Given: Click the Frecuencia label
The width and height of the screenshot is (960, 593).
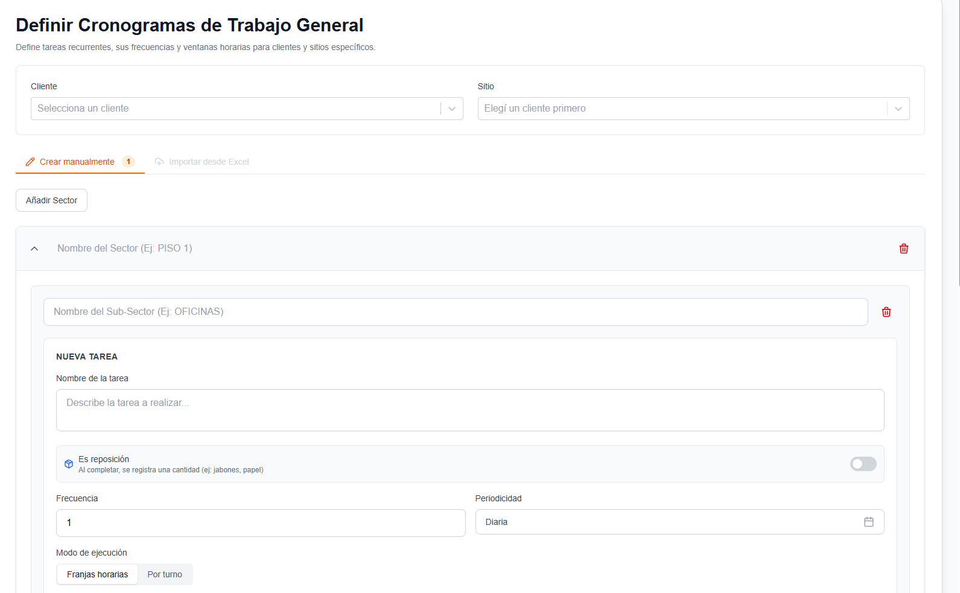Looking at the screenshot, I should pos(77,498).
